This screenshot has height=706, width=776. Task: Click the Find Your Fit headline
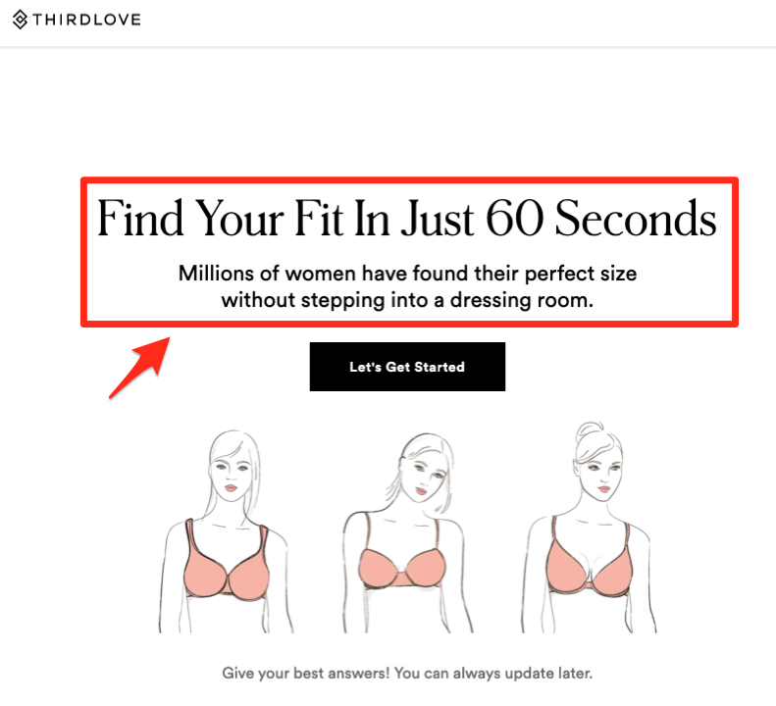tap(407, 218)
